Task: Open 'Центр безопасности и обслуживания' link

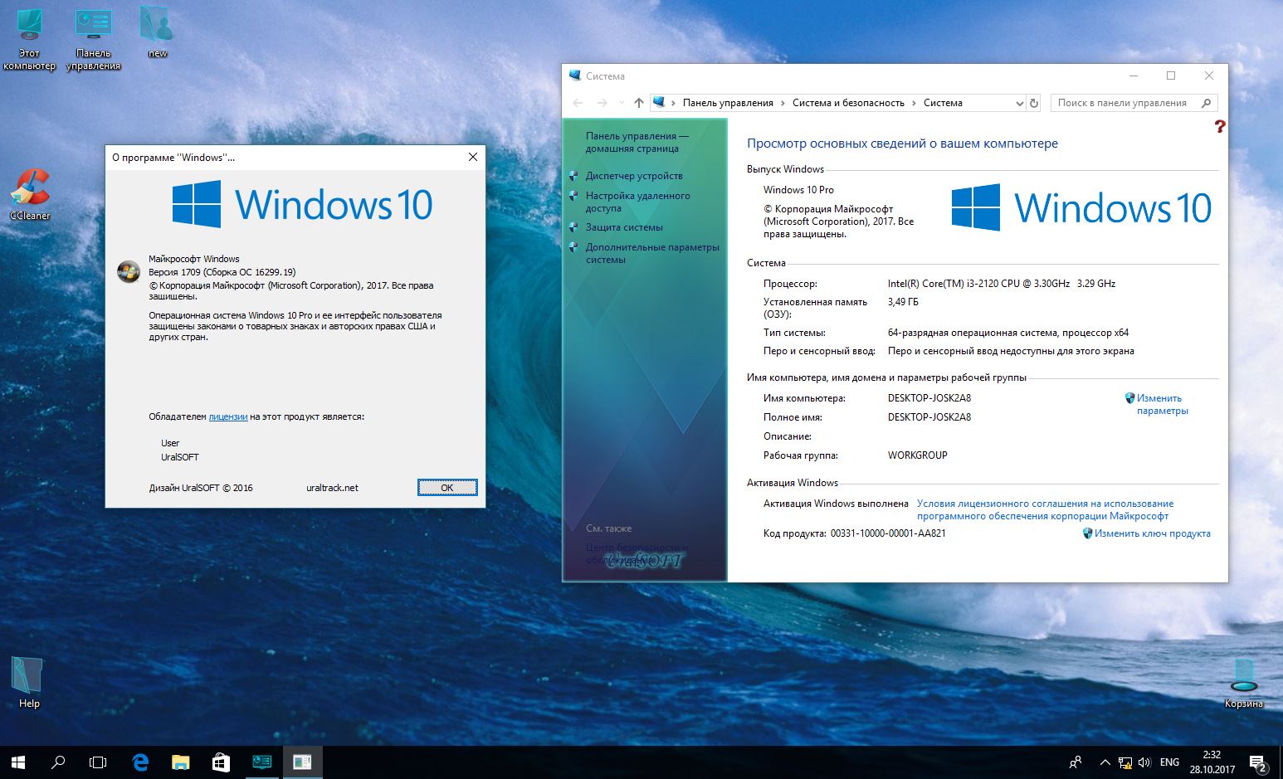Action: [x=637, y=553]
